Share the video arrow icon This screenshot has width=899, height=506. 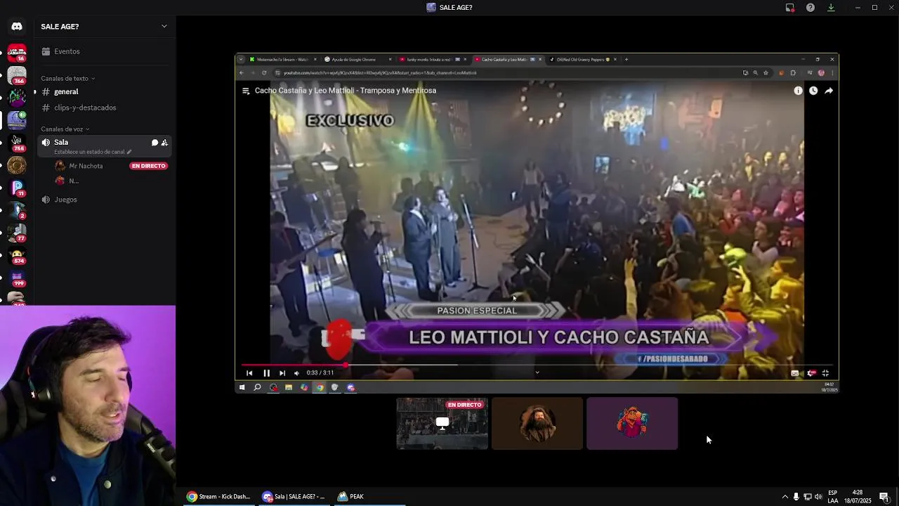coord(829,91)
